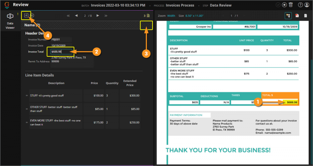Click the Invoice Total field $688.98

(x=61, y=52)
